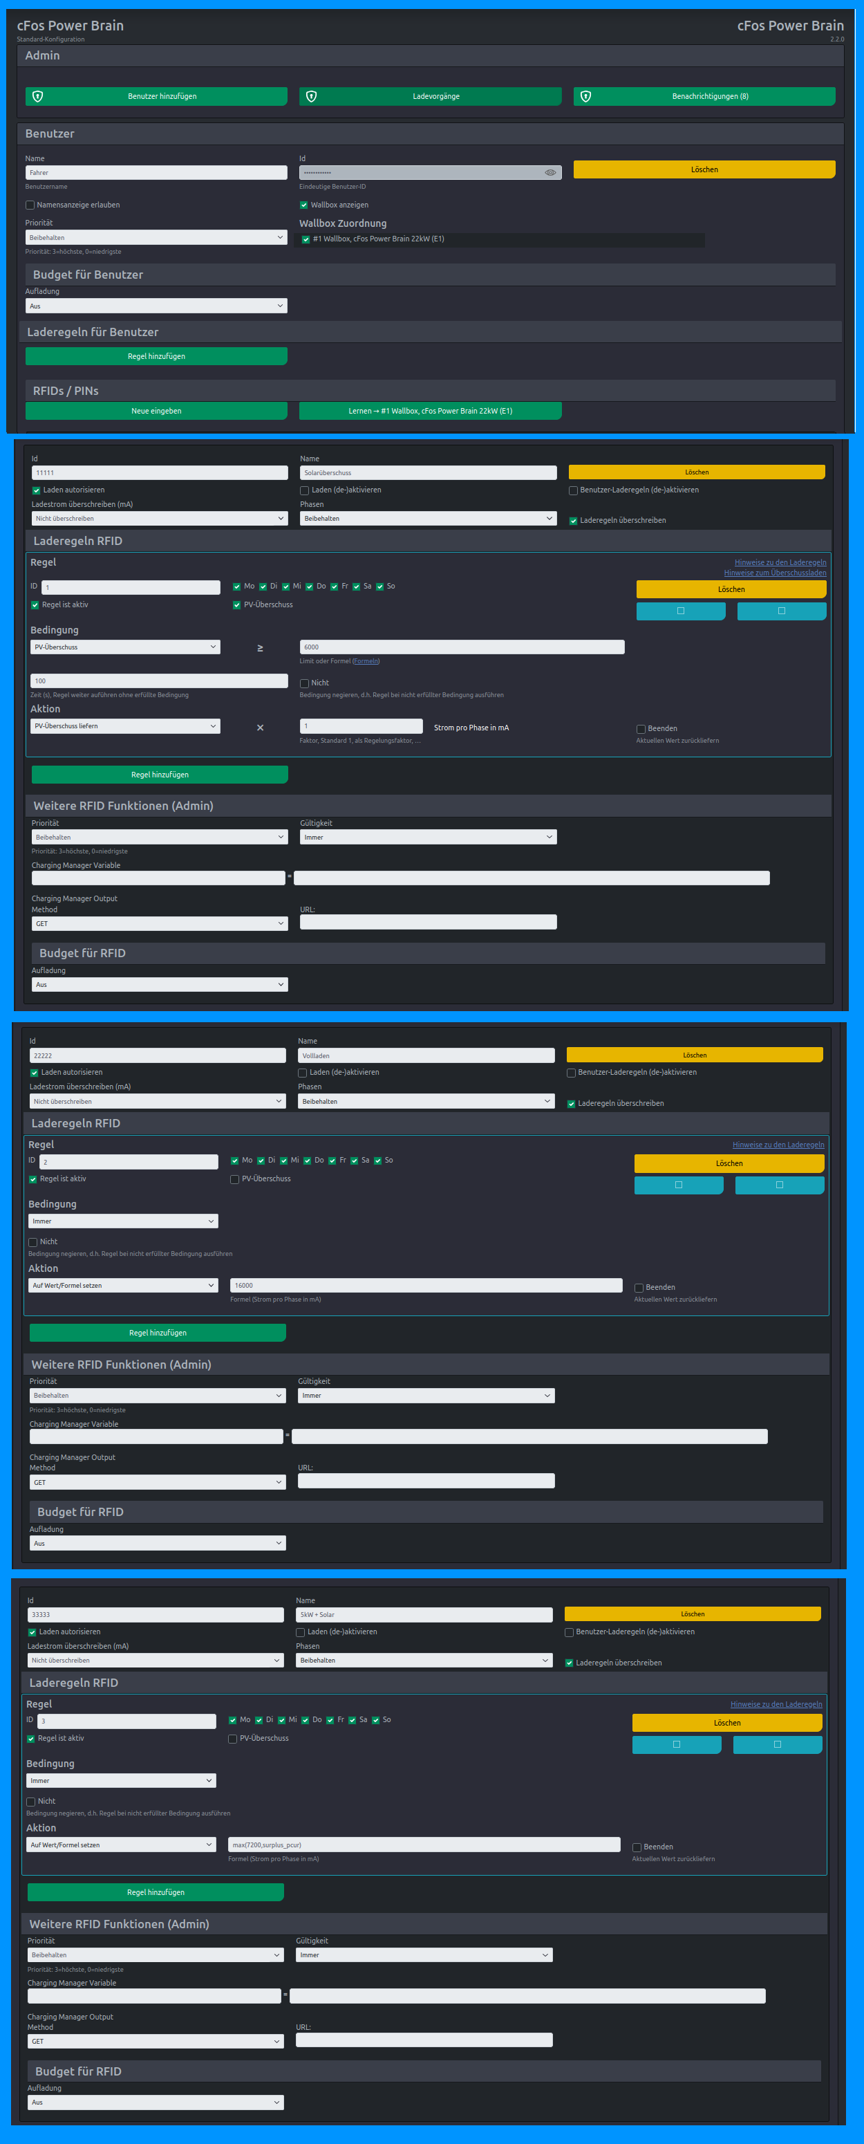The image size is (864, 2144).
Task: Check the Nicht box in Solarüberschuss rule
Action: (x=304, y=683)
